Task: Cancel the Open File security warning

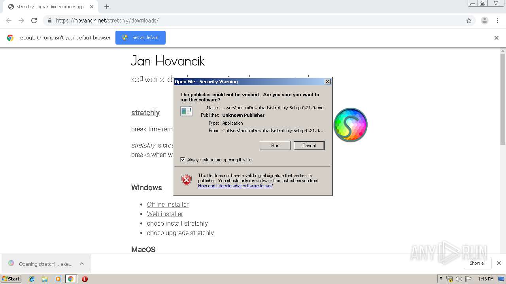Action: coord(309,146)
